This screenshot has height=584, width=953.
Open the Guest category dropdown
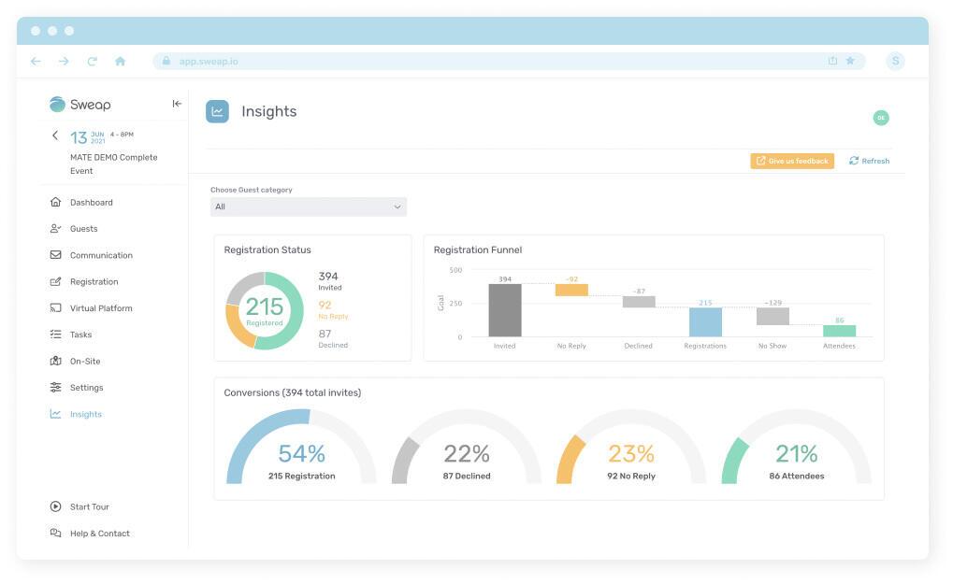click(309, 207)
